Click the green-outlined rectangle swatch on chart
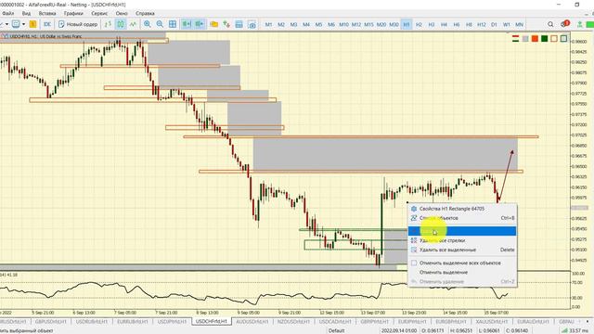Image resolution: width=594 pixels, height=334 pixels. 563,39
